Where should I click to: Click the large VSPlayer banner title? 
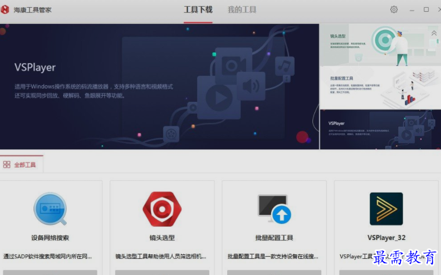coord(35,67)
